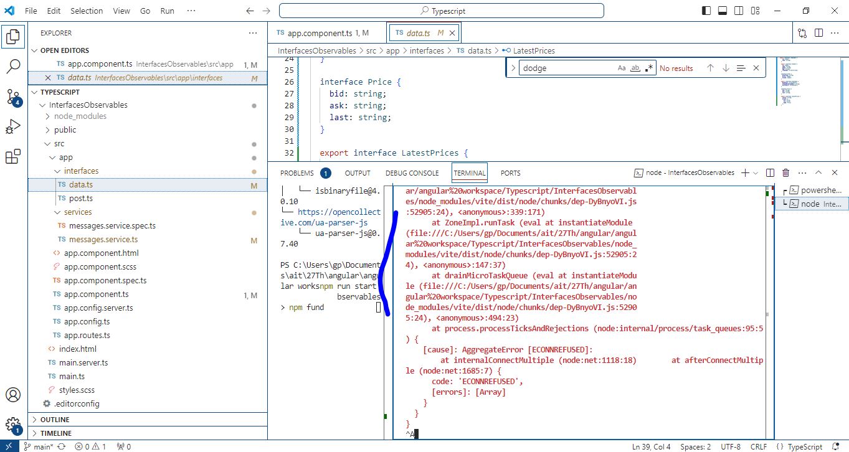The image size is (849, 452).
Task: Toggle Find in Selection option
Action: point(741,68)
